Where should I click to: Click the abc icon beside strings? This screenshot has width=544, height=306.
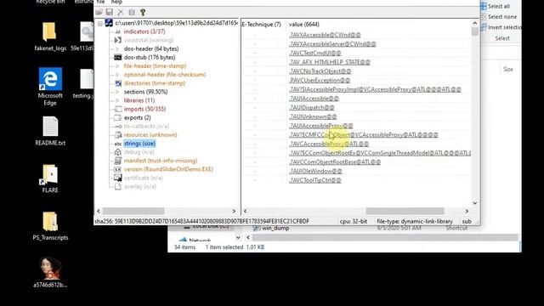tap(118, 144)
